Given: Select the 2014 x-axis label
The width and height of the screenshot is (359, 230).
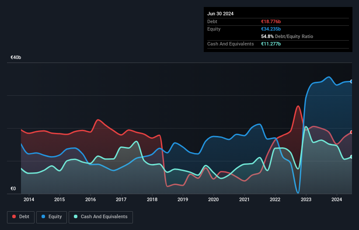Looking at the screenshot, I should point(29,199).
